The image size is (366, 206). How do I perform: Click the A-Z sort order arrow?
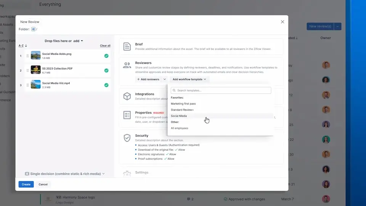(x=26, y=46)
